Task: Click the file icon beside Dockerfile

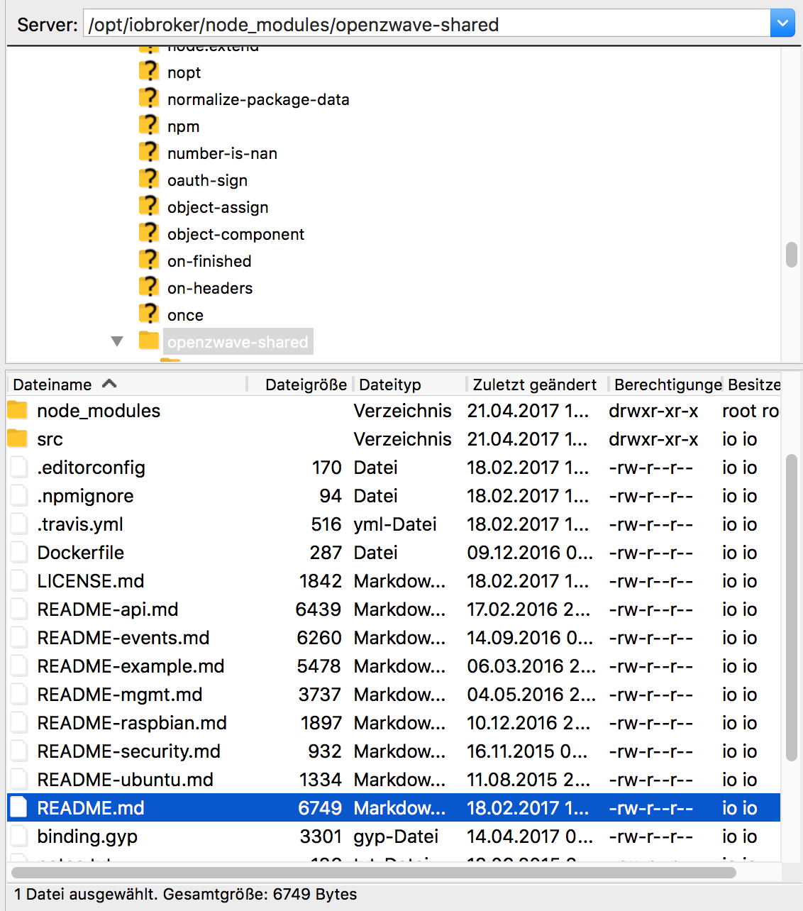Action: click(18, 553)
